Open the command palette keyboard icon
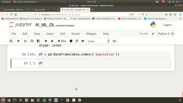Viewport: 183px width, 103px height. (114, 41)
